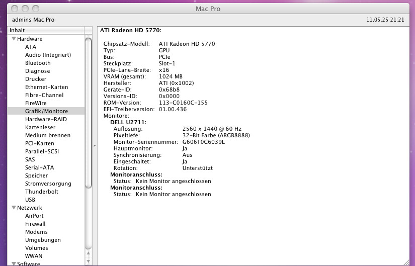415x266 pixels.
Task: Open Medium brennen entry
Action: click(x=48, y=135)
